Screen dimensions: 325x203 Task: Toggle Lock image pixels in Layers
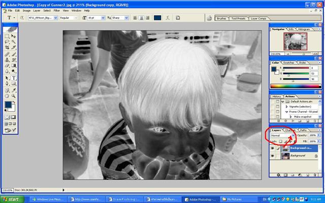tap(285, 141)
